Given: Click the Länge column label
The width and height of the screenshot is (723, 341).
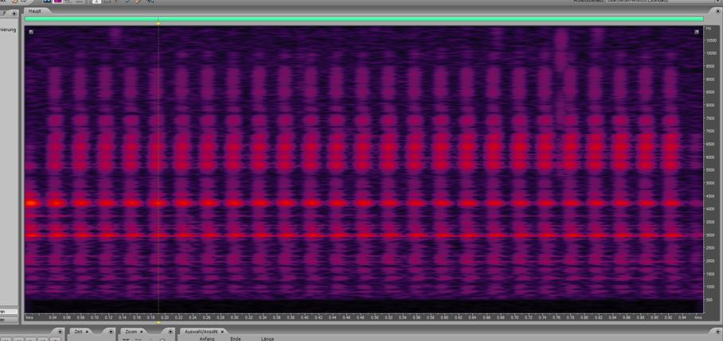Looking at the screenshot, I should click(268, 339).
